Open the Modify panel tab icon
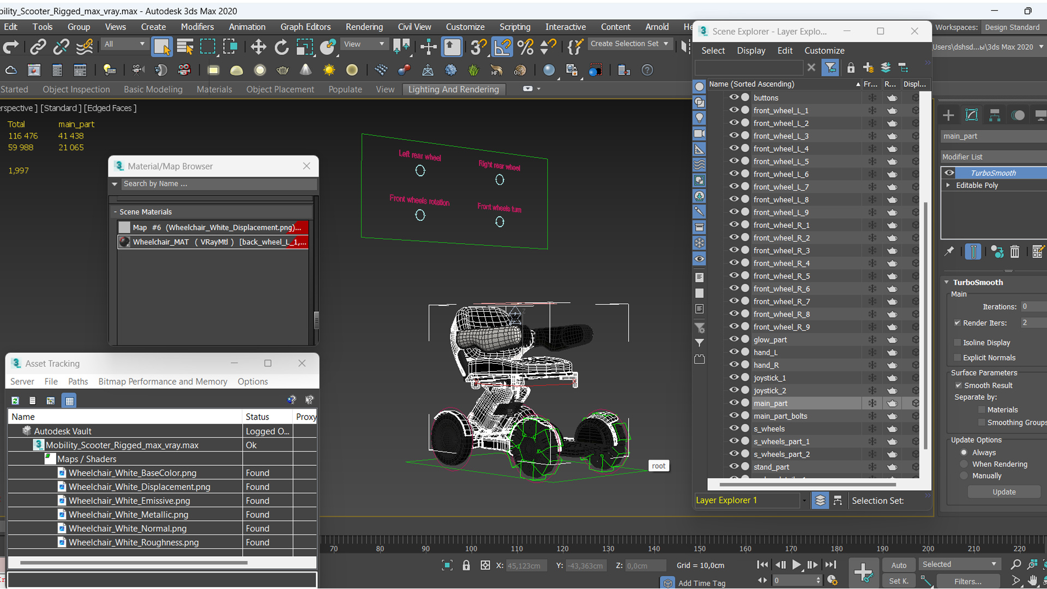Viewport: 1047px width, 589px height. pos(971,115)
